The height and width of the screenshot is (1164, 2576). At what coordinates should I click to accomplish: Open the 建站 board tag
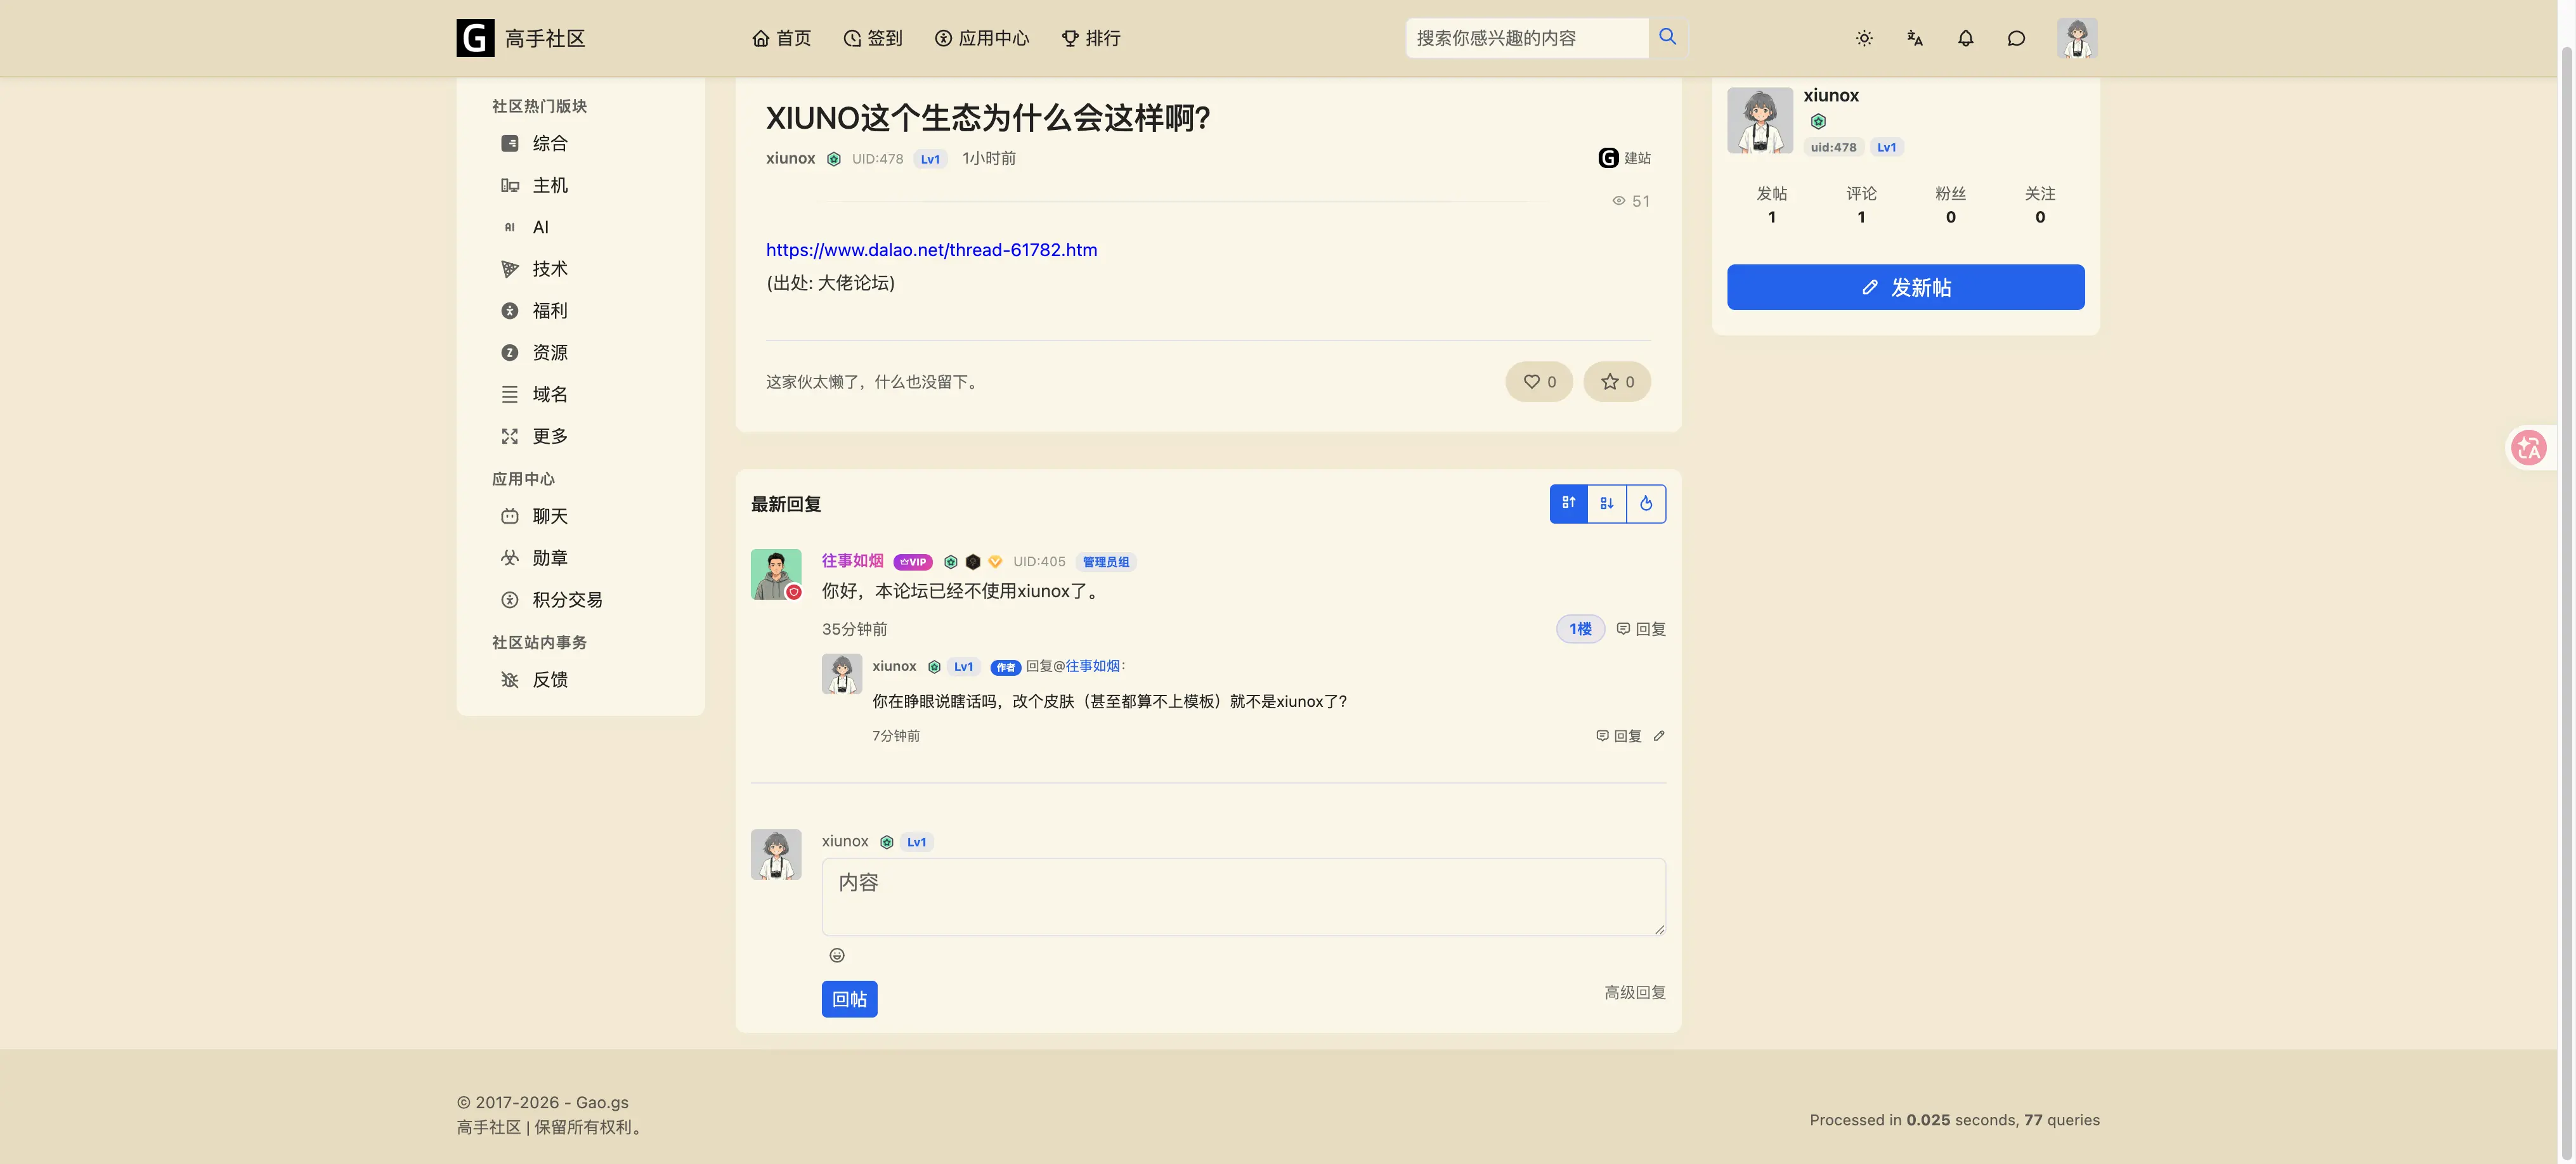click(1625, 158)
